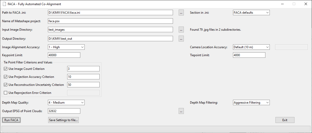Open the Camera Location Accuracy dropdown
312x133 pixels.
251,47
